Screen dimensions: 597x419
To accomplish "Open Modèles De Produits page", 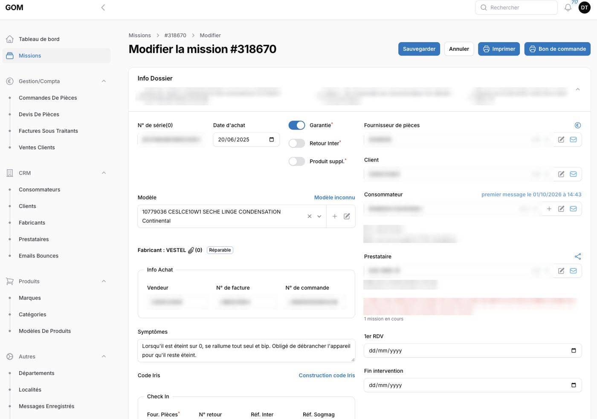I will coord(45,331).
